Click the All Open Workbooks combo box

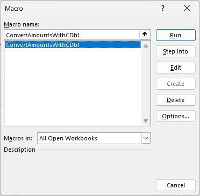(x=94, y=138)
